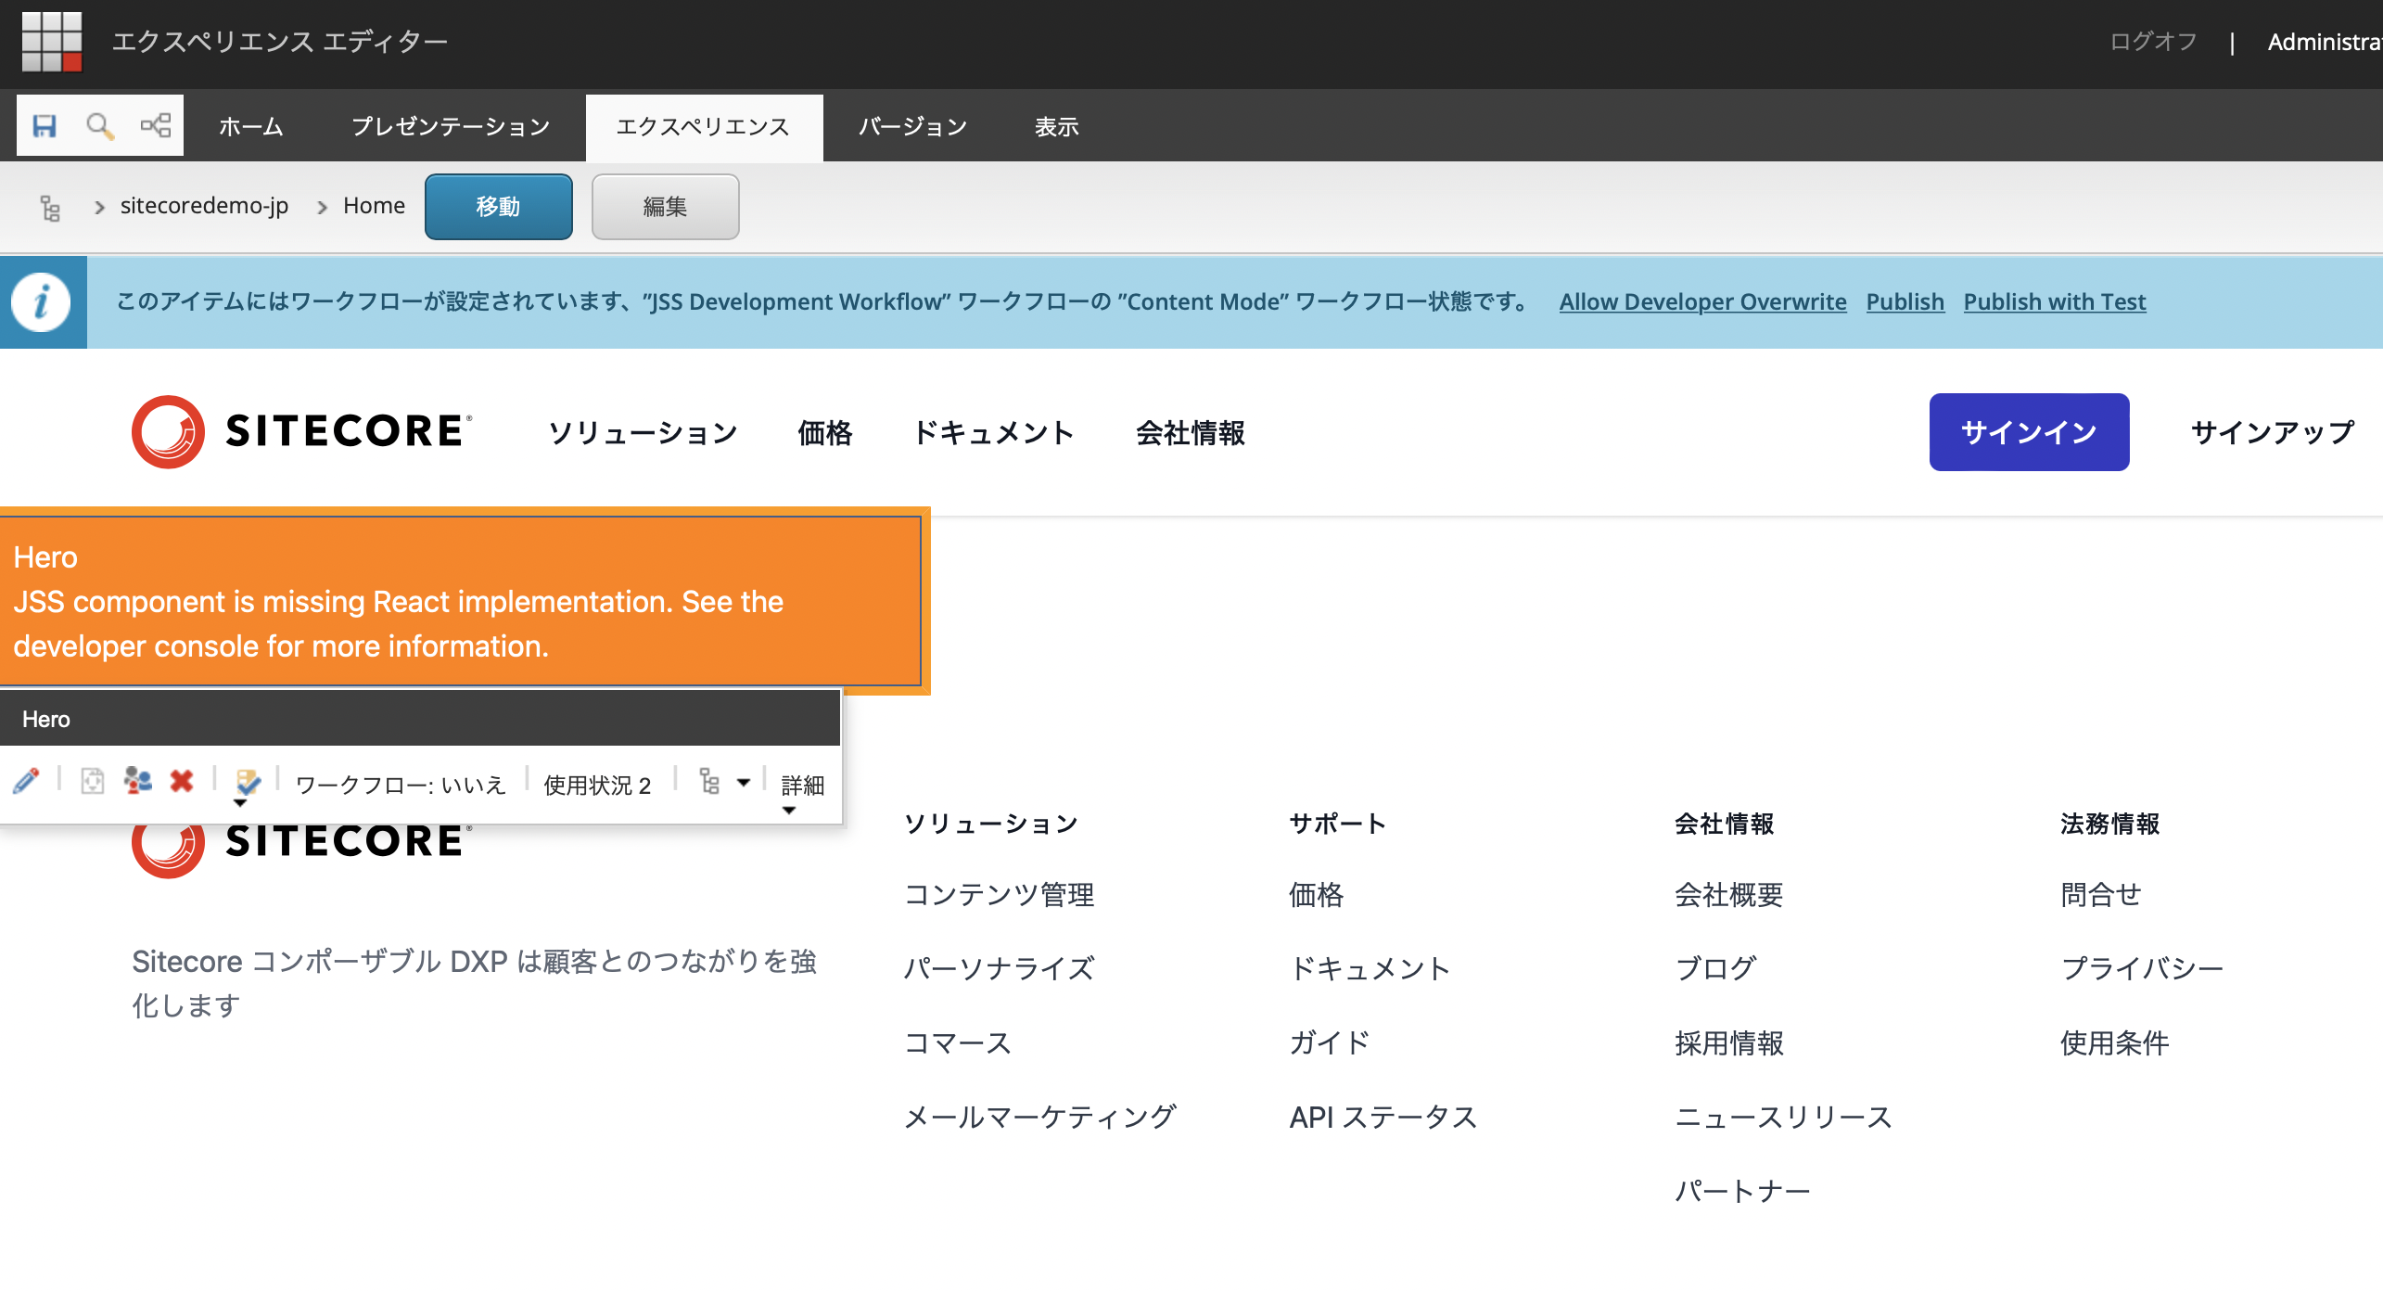Open the 価格 header nav item
The image size is (2383, 1291).
point(825,432)
